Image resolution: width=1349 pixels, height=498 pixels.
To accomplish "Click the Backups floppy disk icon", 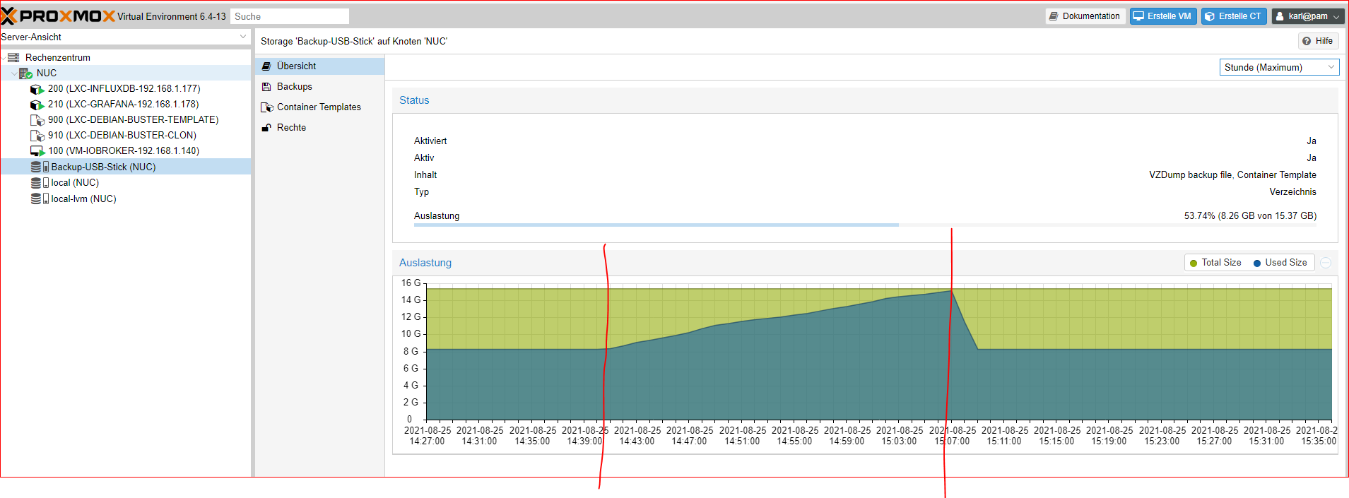I will point(266,86).
